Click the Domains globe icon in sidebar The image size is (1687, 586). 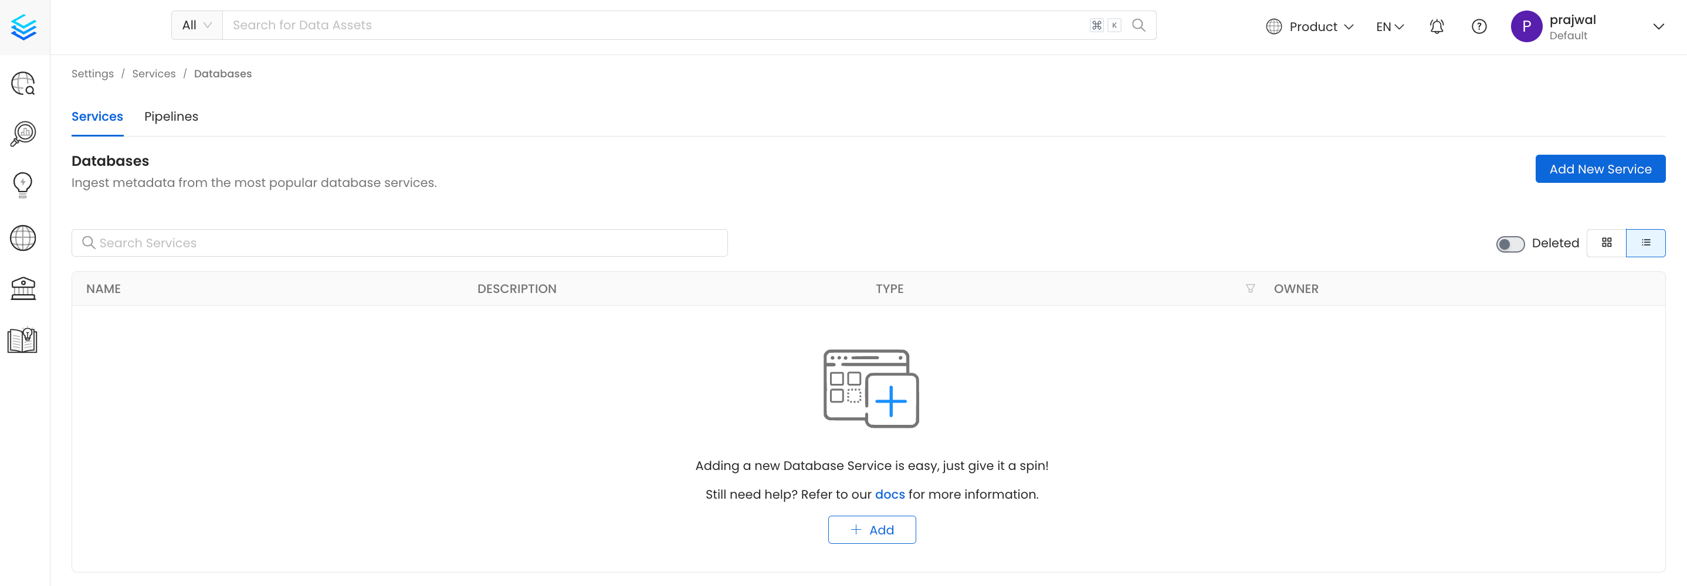(23, 237)
